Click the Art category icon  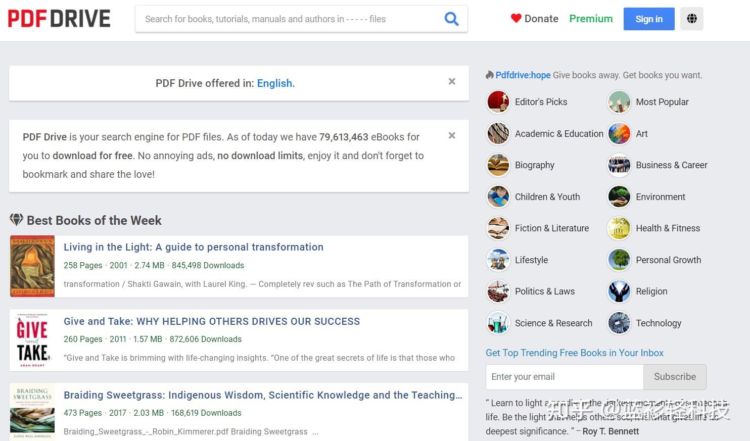(619, 134)
